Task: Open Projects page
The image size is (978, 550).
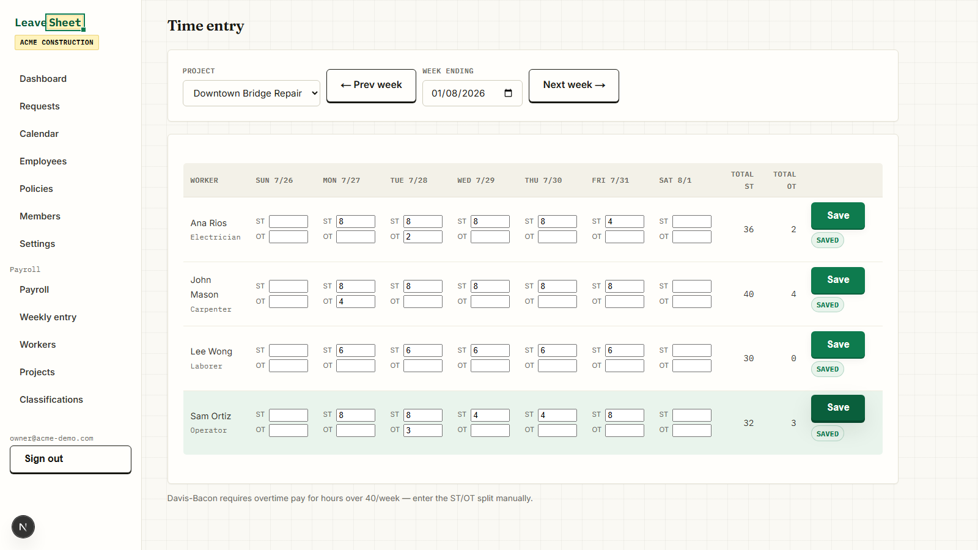Action: [x=37, y=372]
